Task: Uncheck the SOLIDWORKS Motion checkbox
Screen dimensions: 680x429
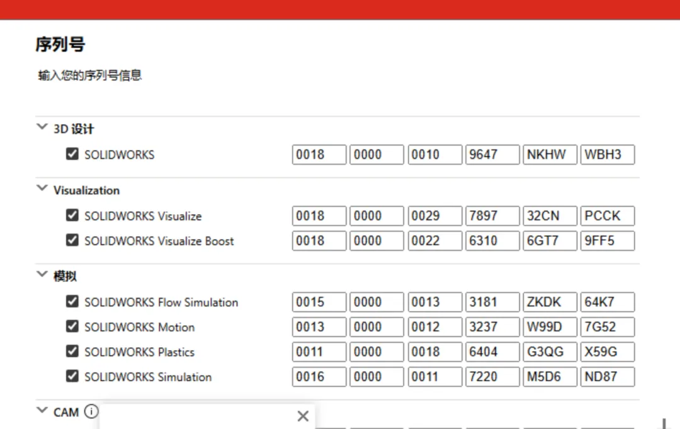Action: click(72, 326)
